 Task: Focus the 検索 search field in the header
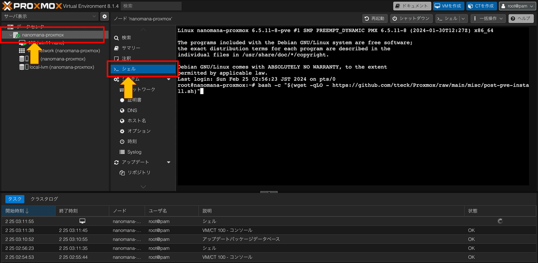pyautogui.click(x=151, y=6)
